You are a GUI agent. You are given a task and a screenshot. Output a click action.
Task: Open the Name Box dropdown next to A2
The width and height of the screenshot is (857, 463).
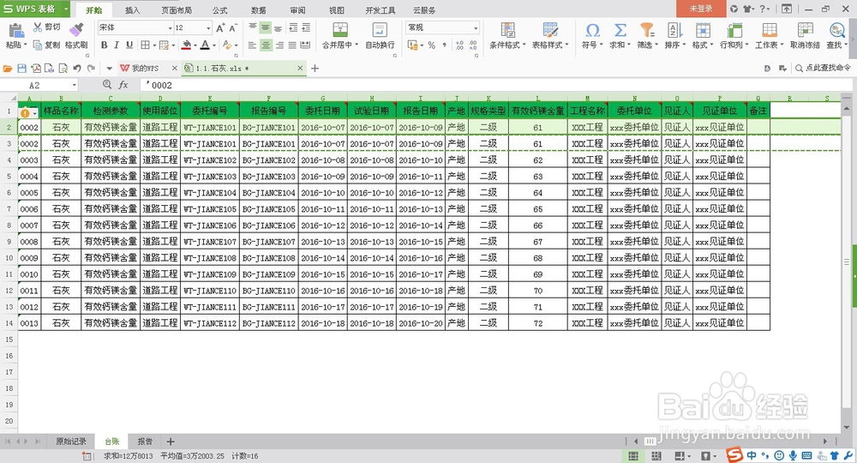tap(75, 85)
